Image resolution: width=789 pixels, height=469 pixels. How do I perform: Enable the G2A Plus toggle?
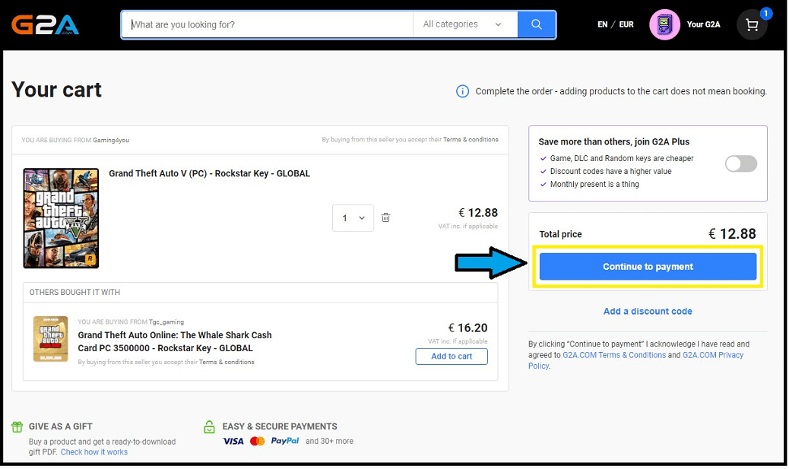[x=740, y=163]
